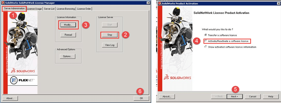The width and height of the screenshot is (281, 103).
Task: Stop the license server
Action: pos(110,35)
